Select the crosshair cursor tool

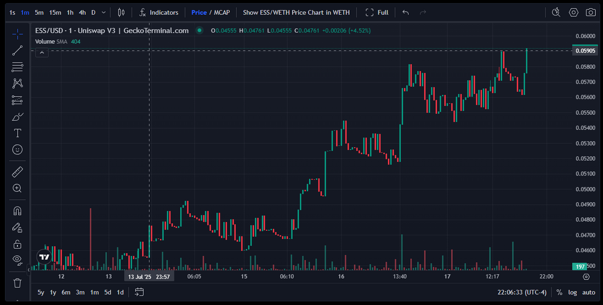point(18,34)
